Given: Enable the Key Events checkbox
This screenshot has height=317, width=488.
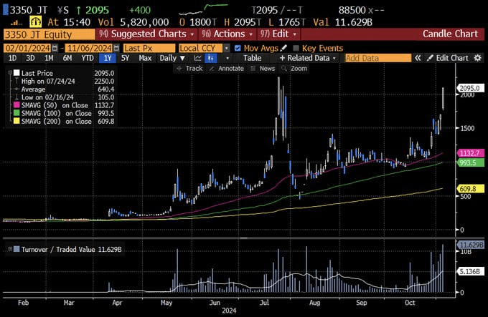Looking at the screenshot, I should click(296, 48).
